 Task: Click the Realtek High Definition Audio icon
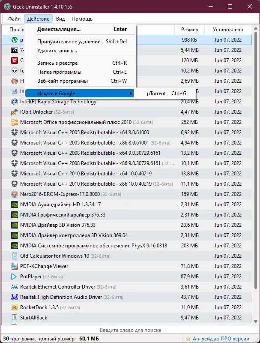(14, 297)
